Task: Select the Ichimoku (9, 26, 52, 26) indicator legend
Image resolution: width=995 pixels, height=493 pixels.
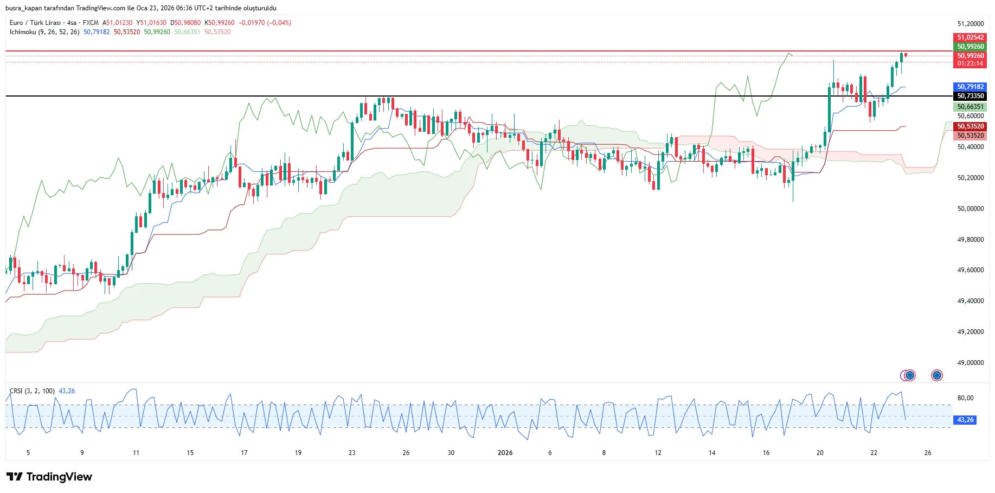Action: tap(44, 32)
